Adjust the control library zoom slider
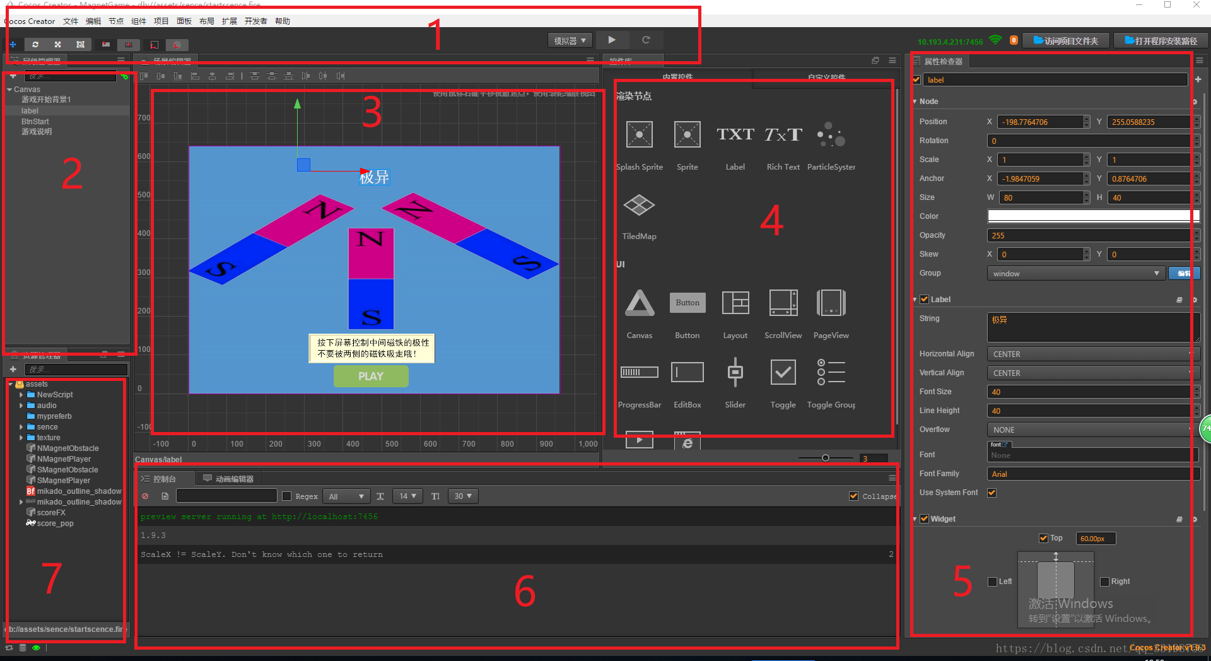Viewport: 1211px width, 661px height. pos(825,458)
